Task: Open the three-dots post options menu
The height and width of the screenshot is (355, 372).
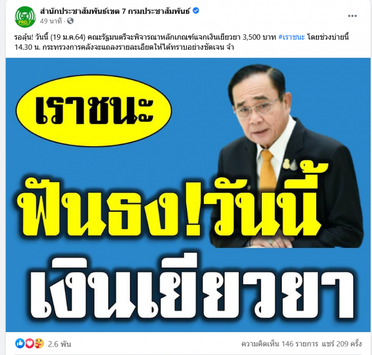Action: point(352,16)
